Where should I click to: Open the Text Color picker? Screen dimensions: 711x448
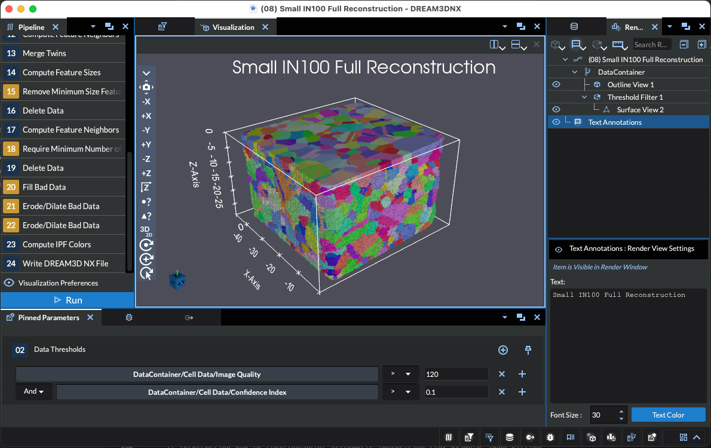(668, 415)
